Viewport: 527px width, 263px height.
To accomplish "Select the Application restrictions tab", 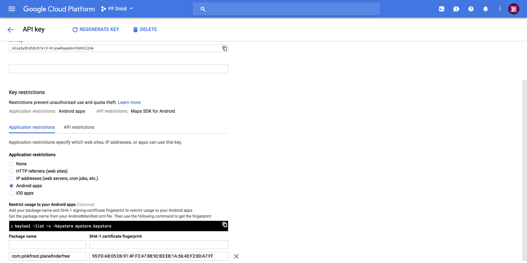I will click(x=32, y=127).
